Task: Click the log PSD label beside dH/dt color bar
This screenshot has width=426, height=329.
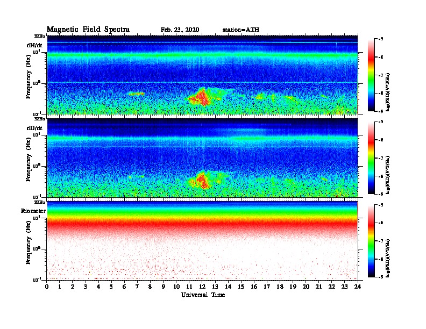Action: tap(388, 92)
